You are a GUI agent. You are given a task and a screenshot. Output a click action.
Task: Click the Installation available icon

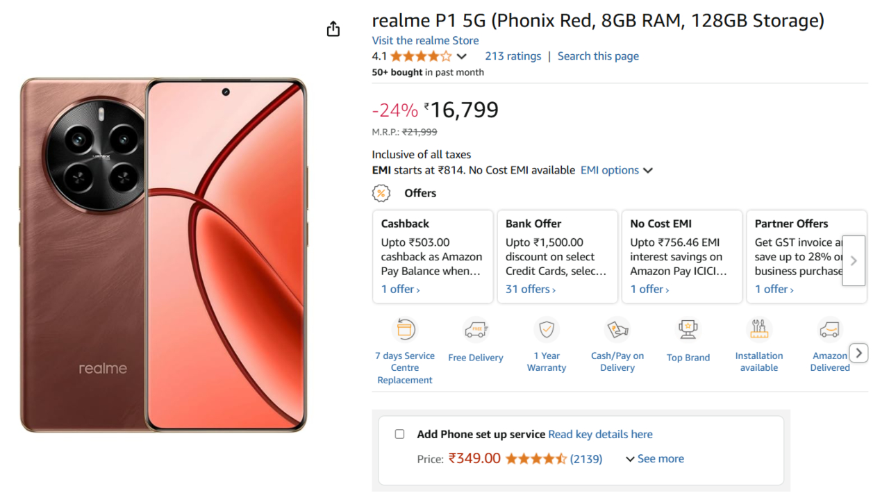(759, 329)
